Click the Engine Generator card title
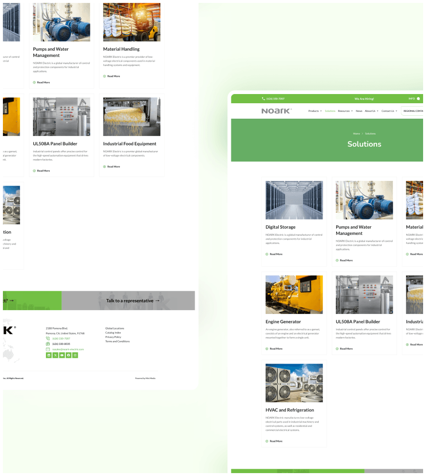This screenshot has height=476, width=426. [283, 322]
